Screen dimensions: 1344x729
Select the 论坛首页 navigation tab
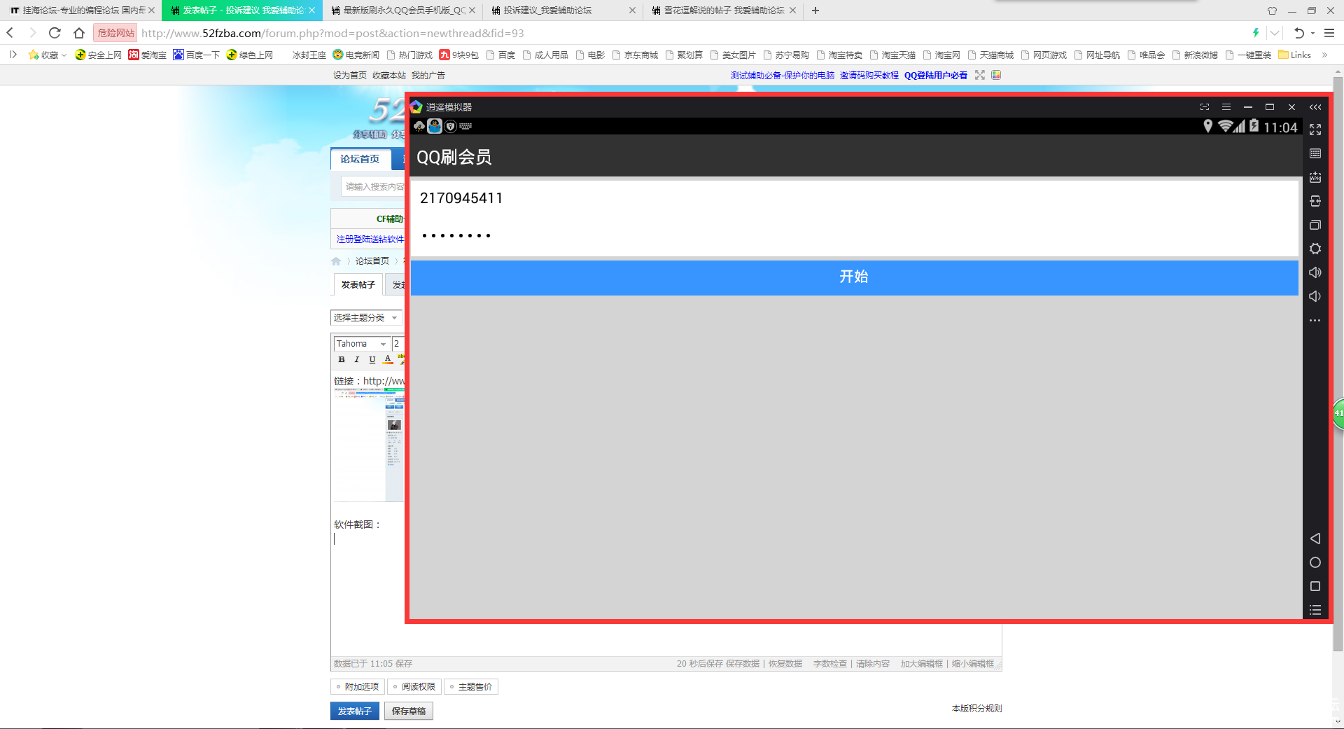tap(360, 159)
